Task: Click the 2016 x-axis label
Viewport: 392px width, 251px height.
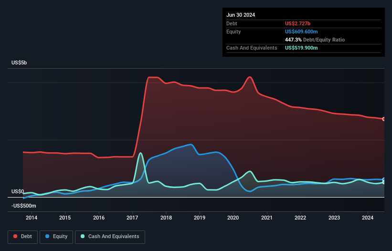Action: 99,218
